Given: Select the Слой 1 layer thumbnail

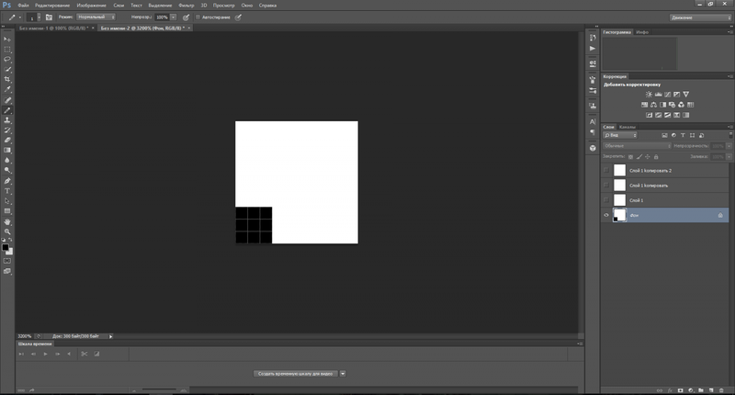Looking at the screenshot, I should 619,200.
